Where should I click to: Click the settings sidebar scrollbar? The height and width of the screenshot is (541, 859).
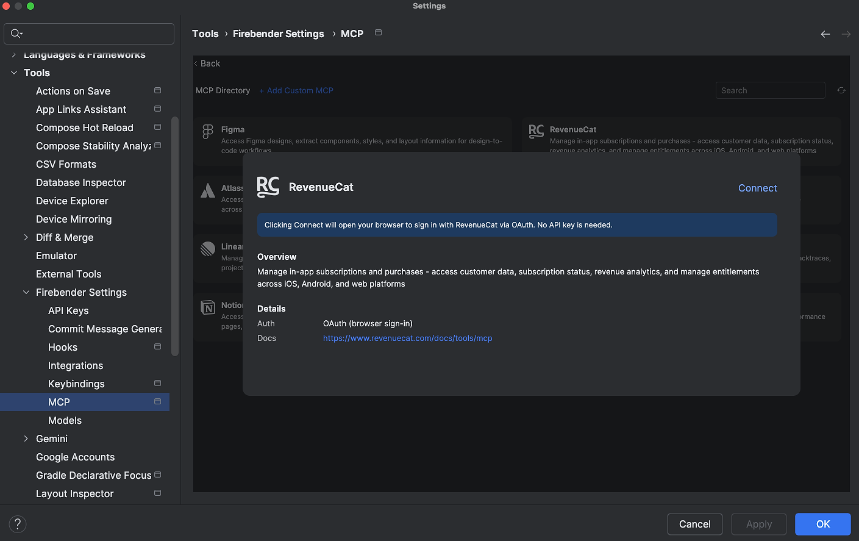tap(175, 236)
